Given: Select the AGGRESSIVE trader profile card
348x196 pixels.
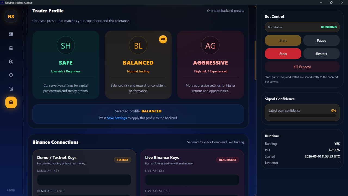Looking at the screenshot, I should (210, 65).
